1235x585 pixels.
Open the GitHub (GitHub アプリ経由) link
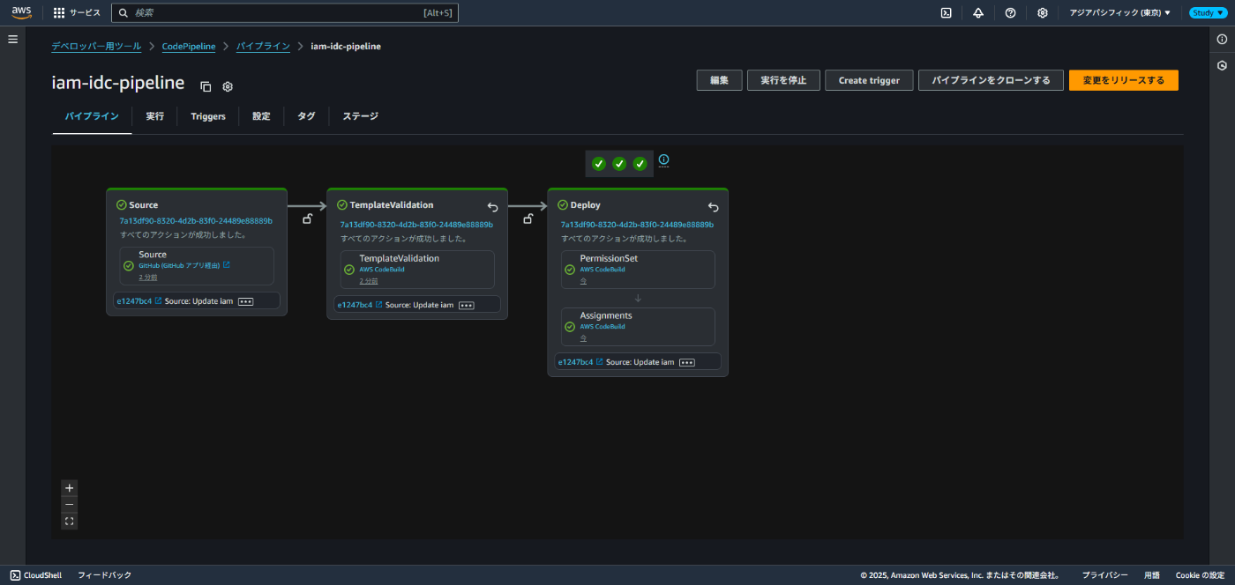pos(184,265)
